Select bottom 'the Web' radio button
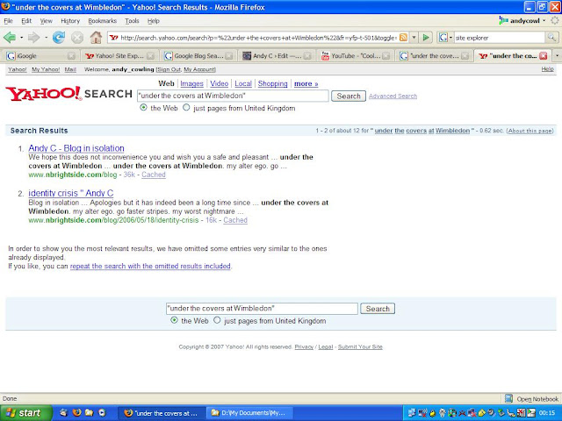562x421 pixels. coord(174,320)
